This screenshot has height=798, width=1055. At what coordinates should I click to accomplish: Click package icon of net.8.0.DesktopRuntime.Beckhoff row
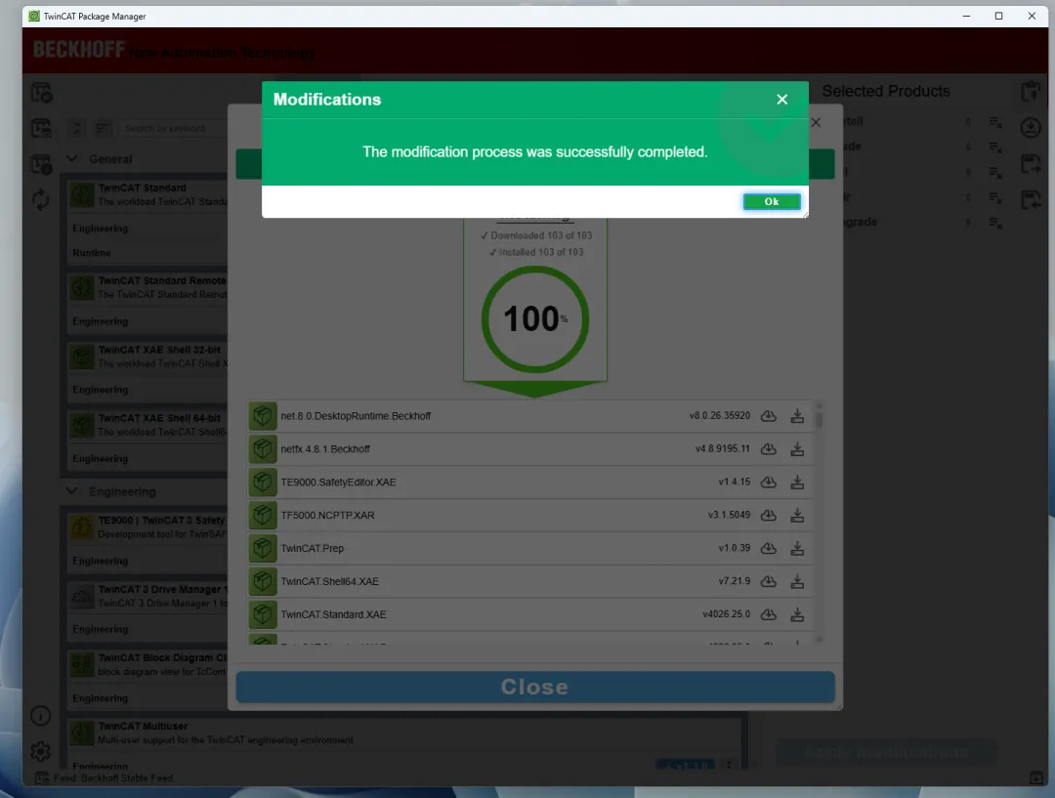click(263, 416)
